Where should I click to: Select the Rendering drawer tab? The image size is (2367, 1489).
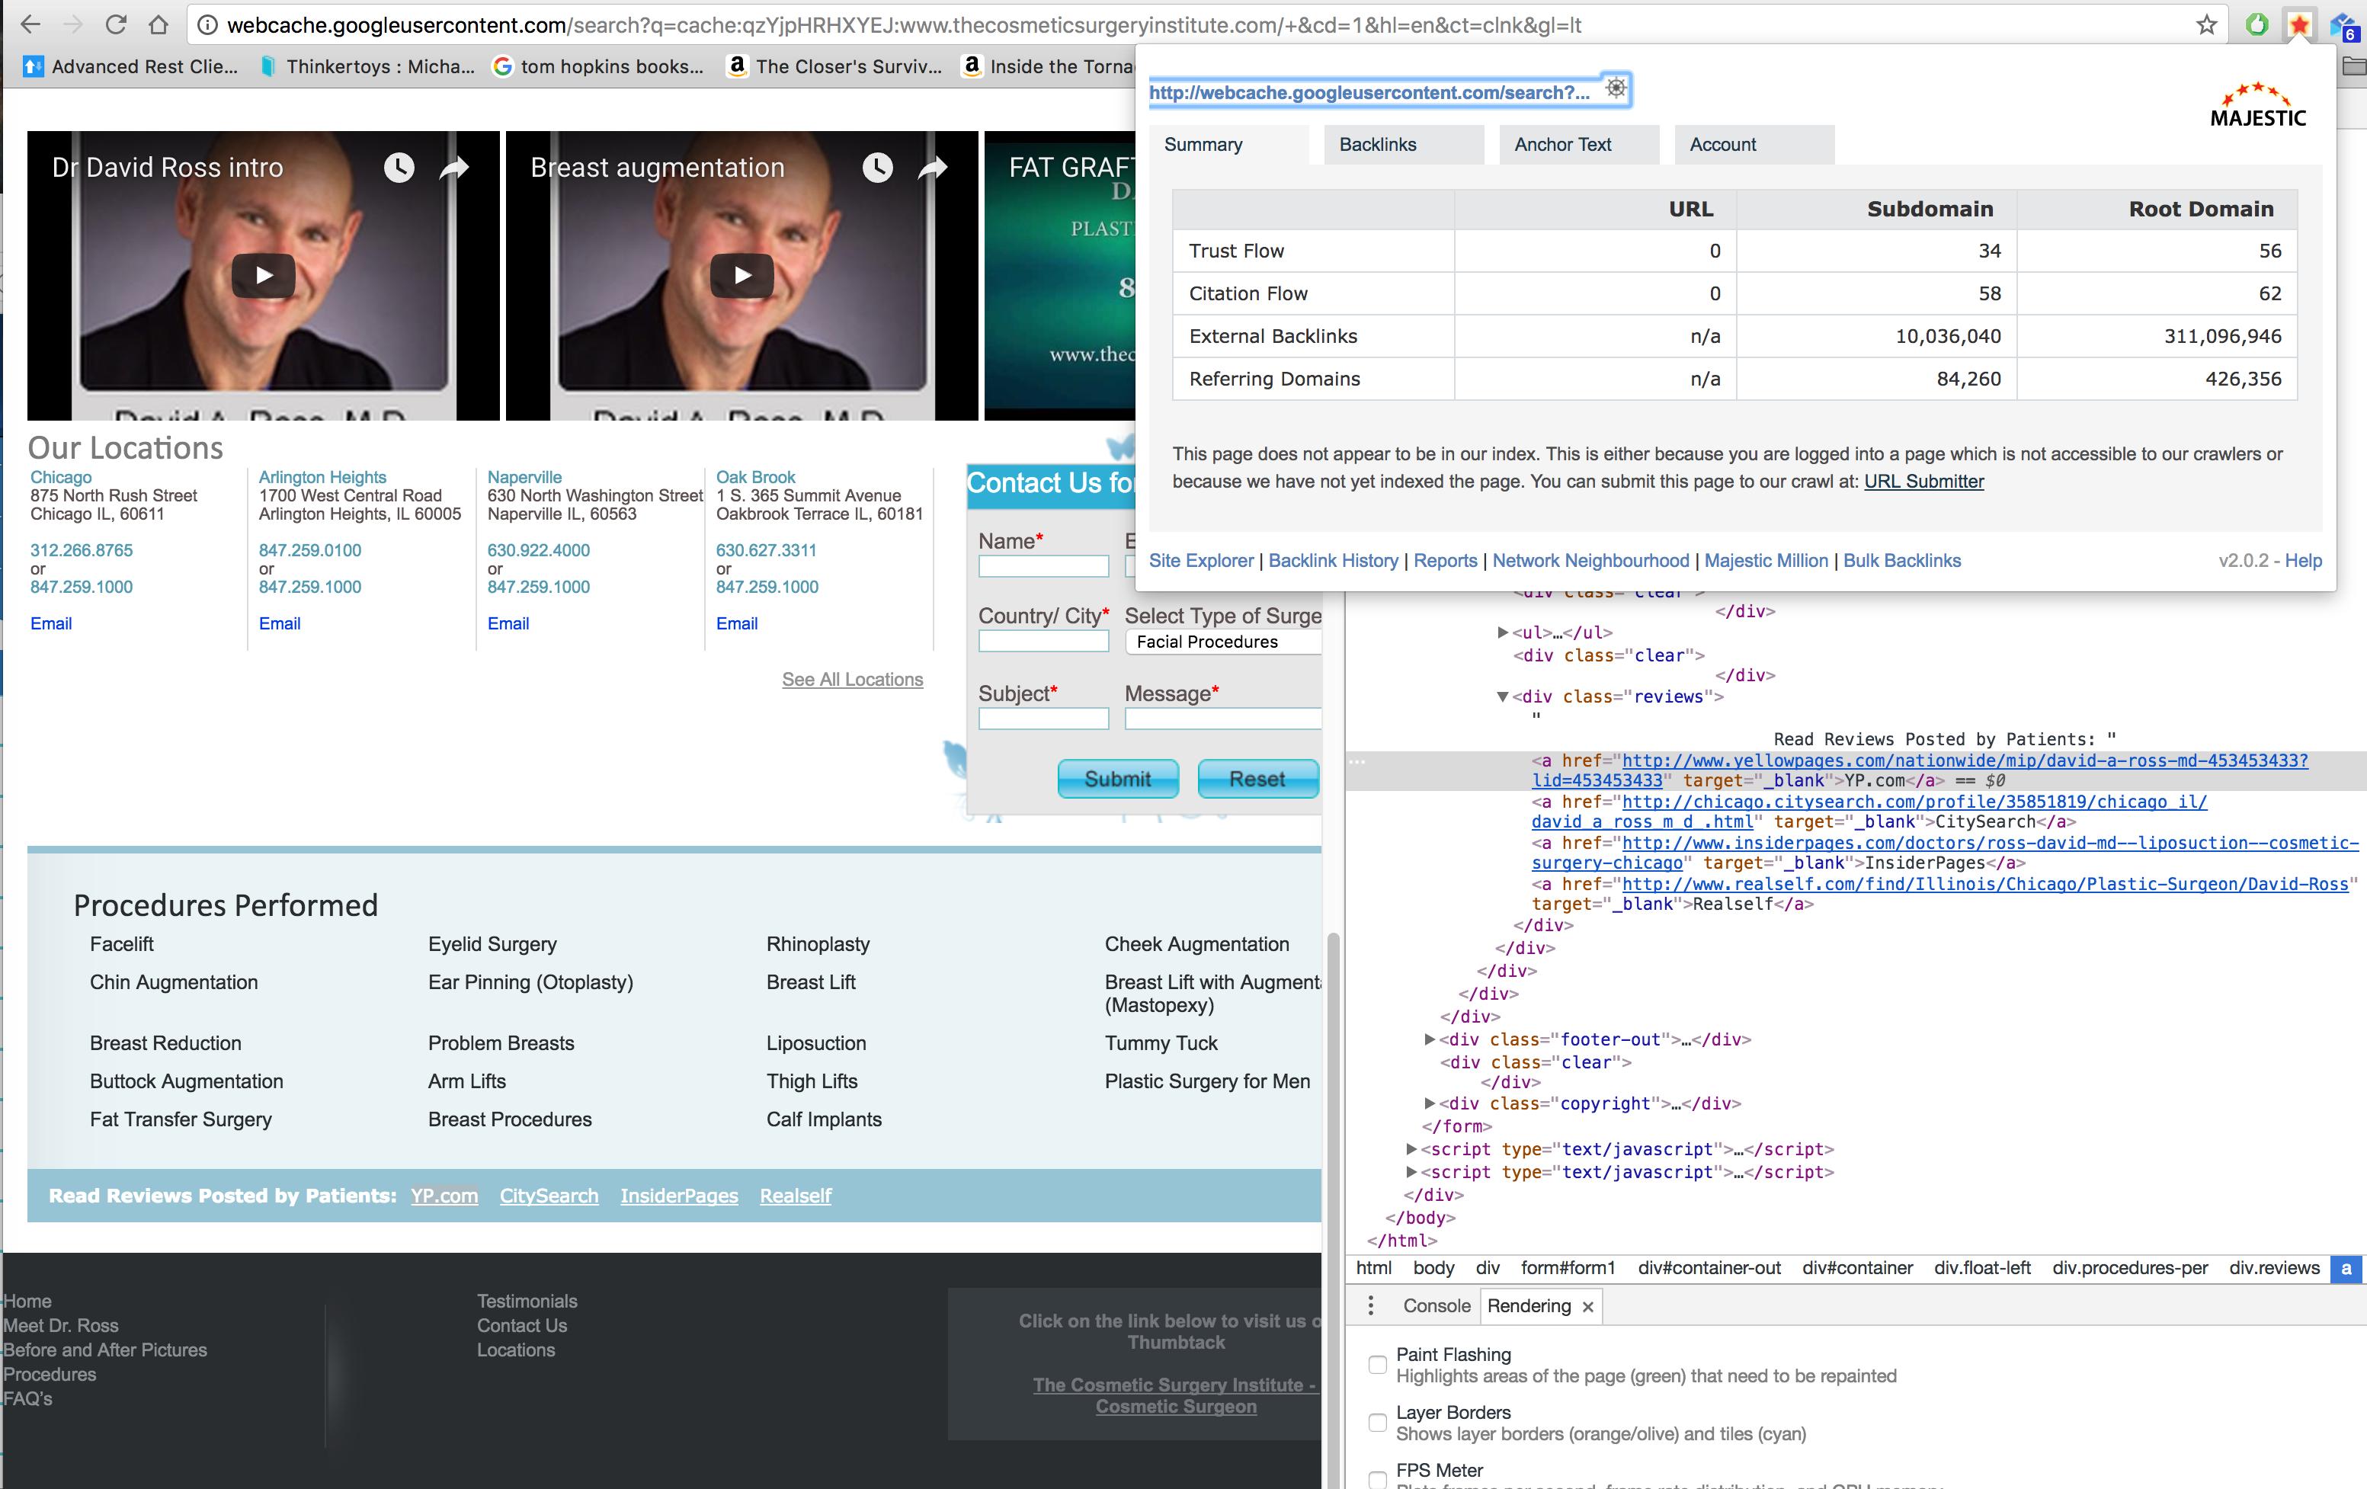coord(1529,1305)
